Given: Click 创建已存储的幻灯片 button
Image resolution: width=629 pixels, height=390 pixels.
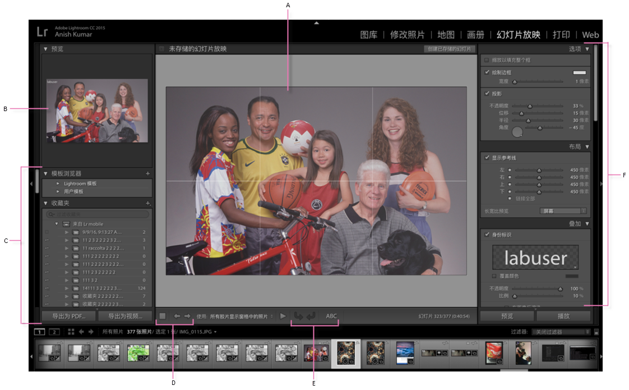Looking at the screenshot, I should (450, 49).
